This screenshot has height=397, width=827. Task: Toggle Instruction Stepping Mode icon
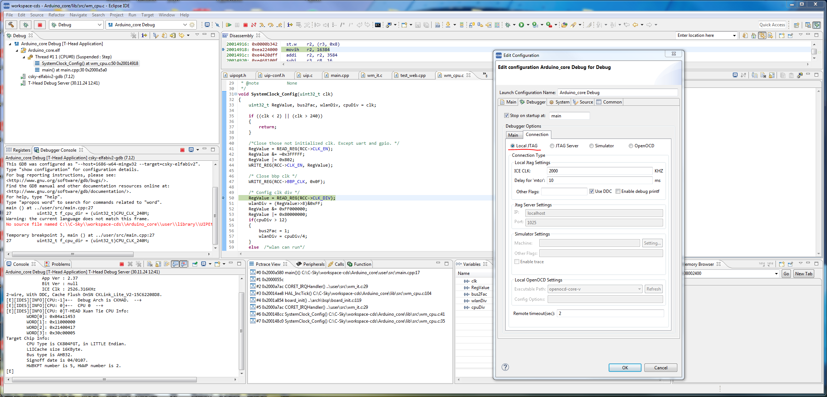pos(290,25)
